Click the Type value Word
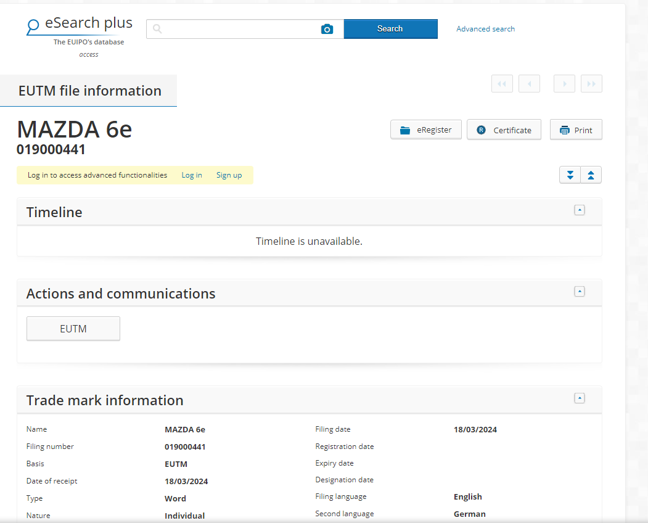The height and width of the screenshot is (523, 648). [175, 498]
